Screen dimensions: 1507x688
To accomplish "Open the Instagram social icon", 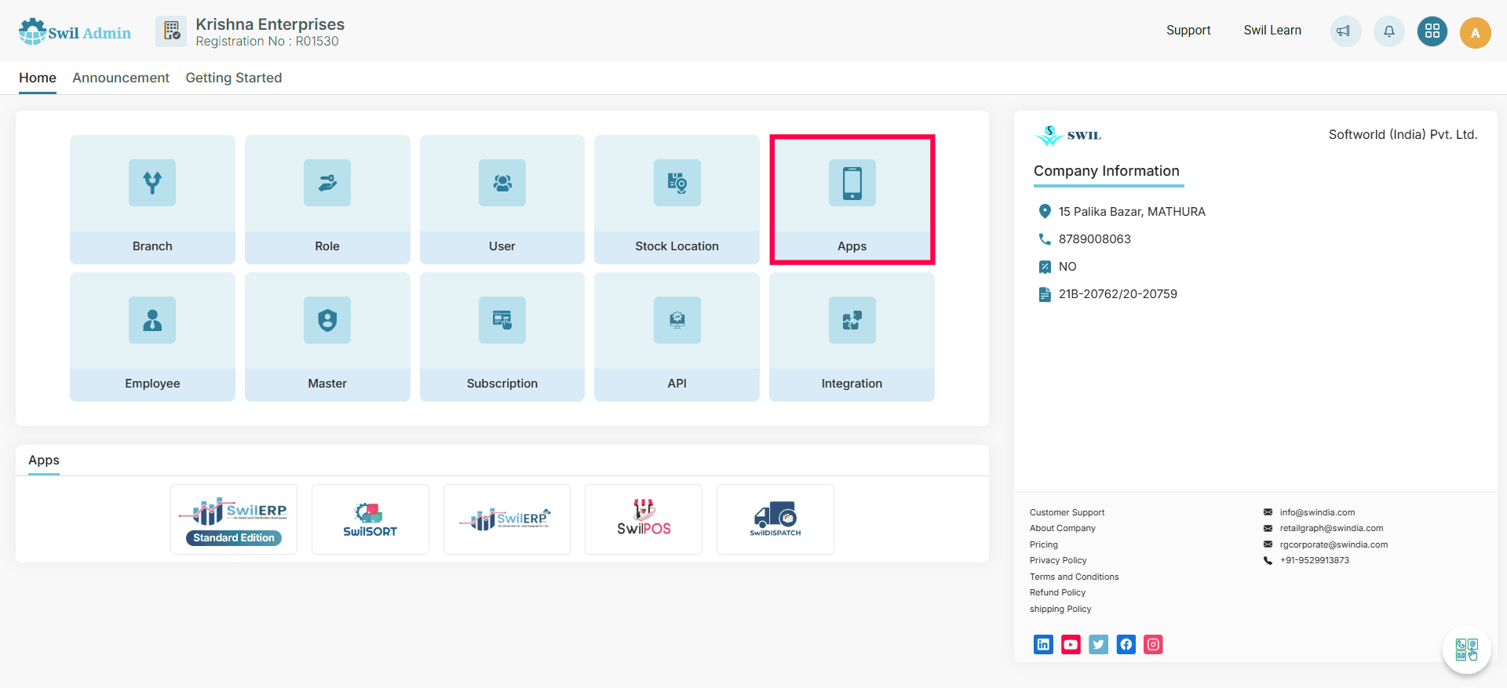I will [x=1153, y=645].
